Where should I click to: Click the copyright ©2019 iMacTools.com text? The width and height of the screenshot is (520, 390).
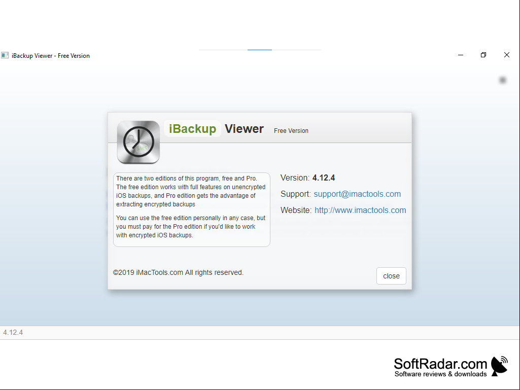(x=178, y=273)
